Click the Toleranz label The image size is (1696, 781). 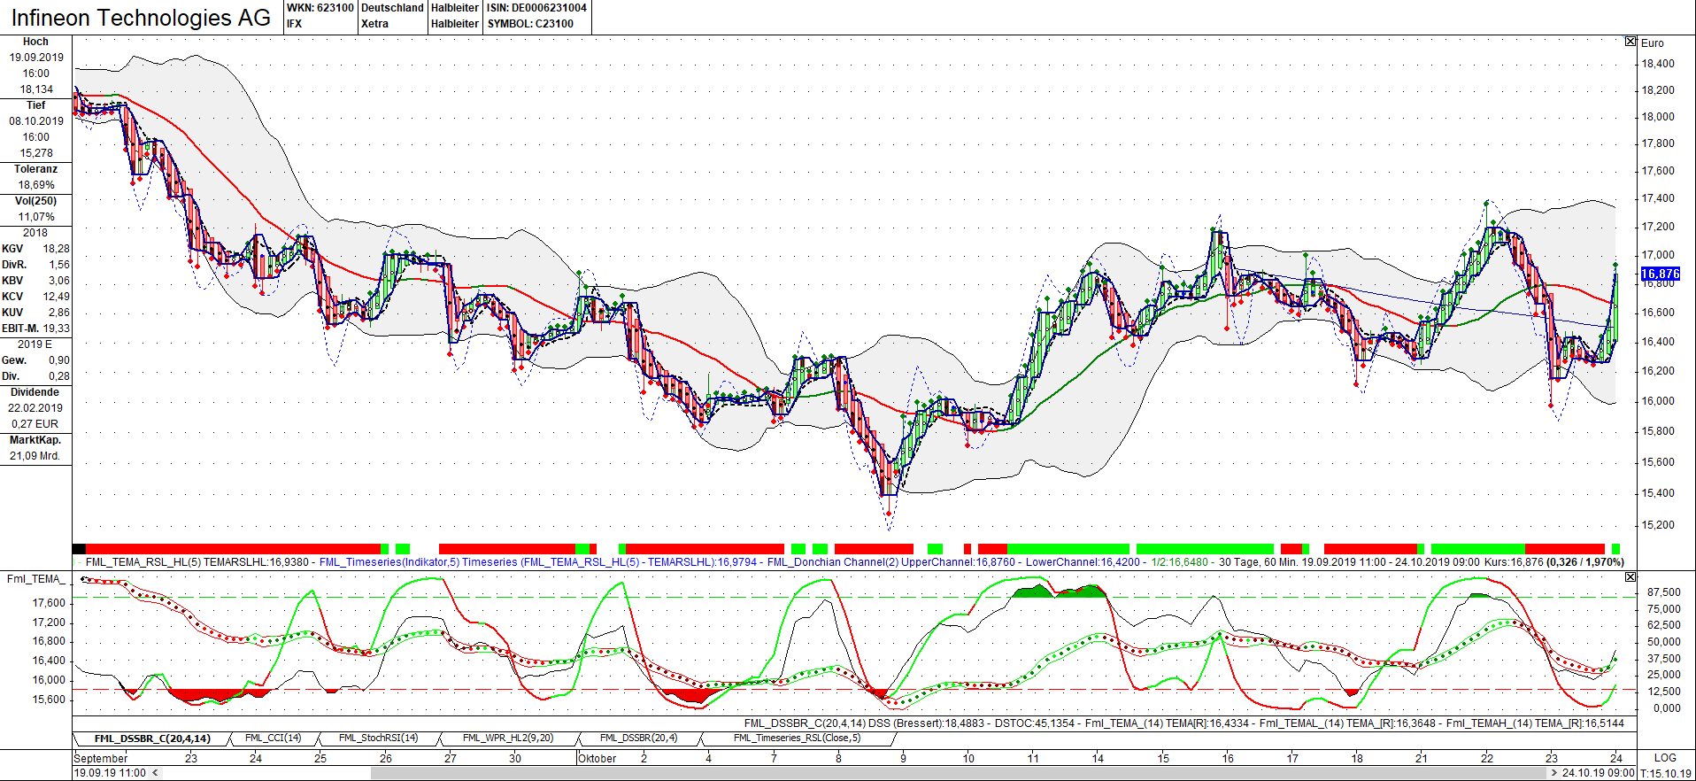(x=35, y=169)
